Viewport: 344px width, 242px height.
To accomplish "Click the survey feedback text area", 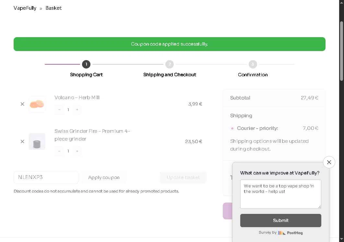I will (x=280, y=194).
